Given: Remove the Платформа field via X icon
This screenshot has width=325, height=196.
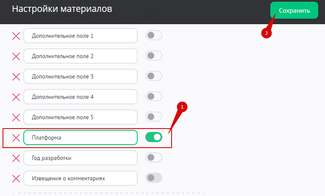Looking at the screenshot, I should 16,137.
